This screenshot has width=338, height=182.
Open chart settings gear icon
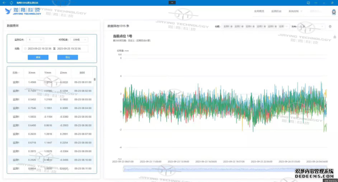coord(330,26)
